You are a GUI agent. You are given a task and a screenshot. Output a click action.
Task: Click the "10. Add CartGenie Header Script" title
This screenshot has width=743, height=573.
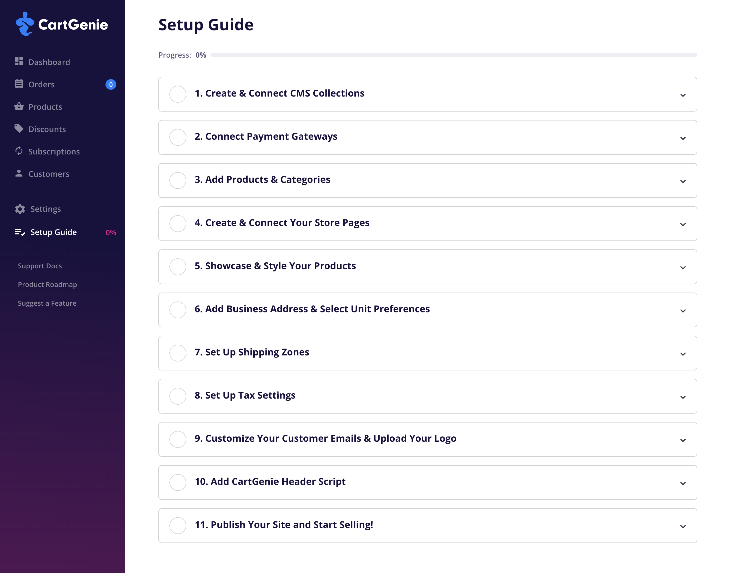tap(270, 481)
